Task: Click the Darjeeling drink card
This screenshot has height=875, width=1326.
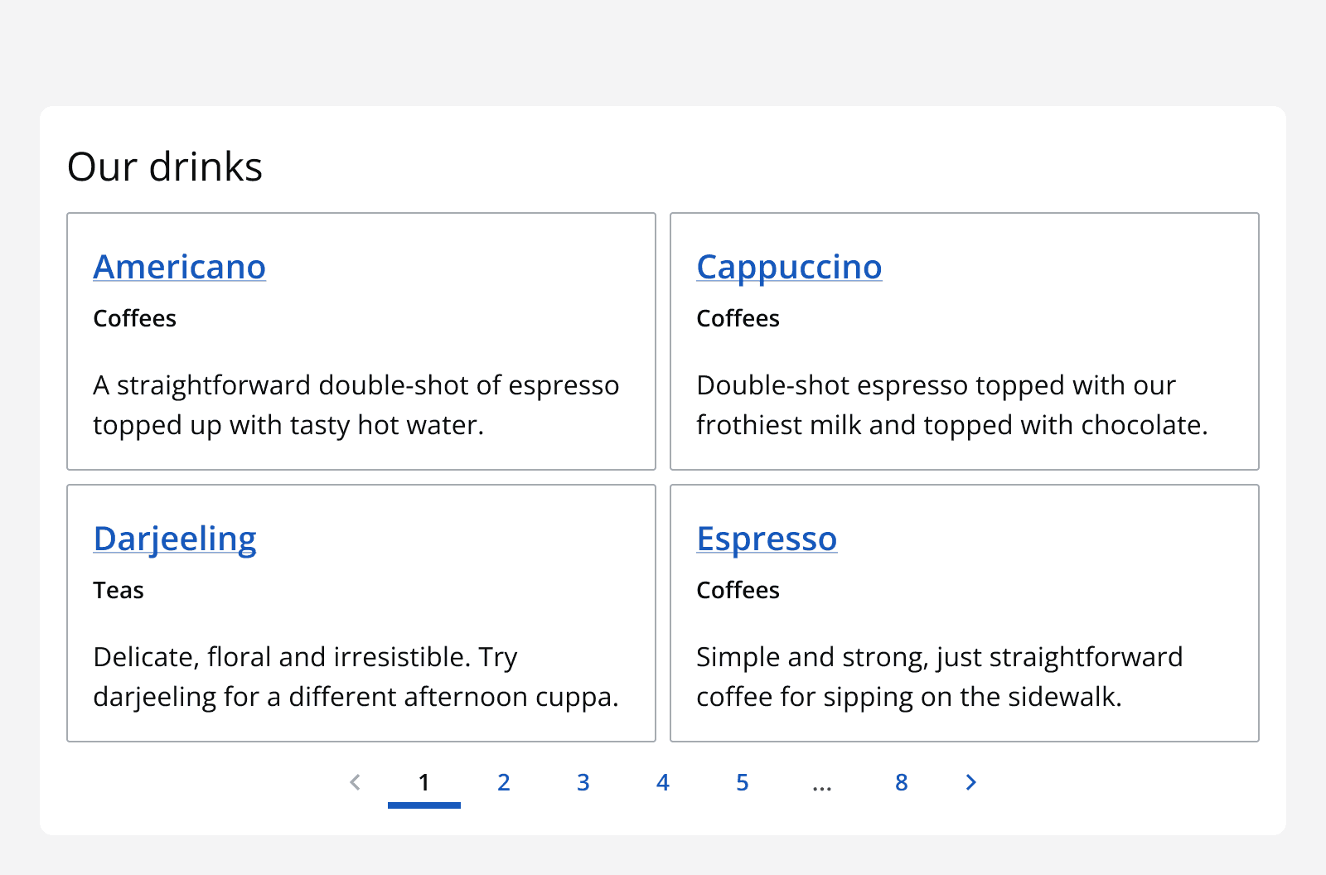Action: tap(361, 613)
